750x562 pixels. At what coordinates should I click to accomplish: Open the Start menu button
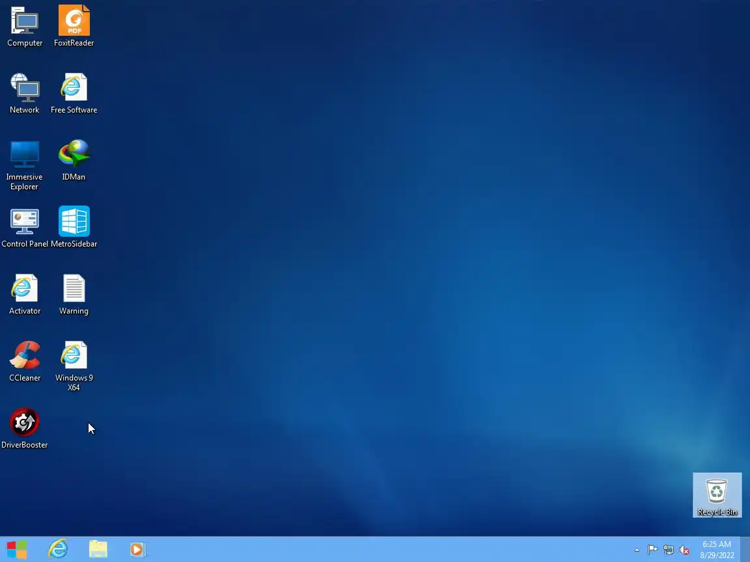tap(17, 550)
